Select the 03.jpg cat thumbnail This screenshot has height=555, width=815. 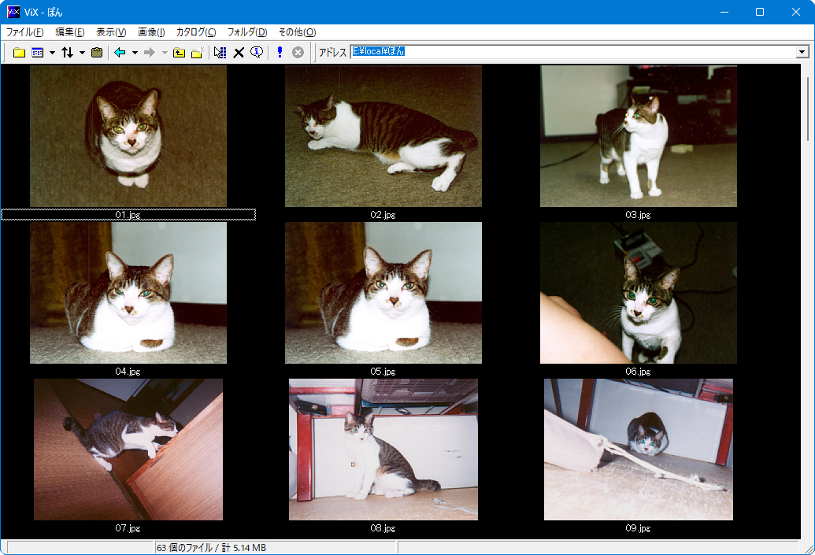(x=639, y=136)
